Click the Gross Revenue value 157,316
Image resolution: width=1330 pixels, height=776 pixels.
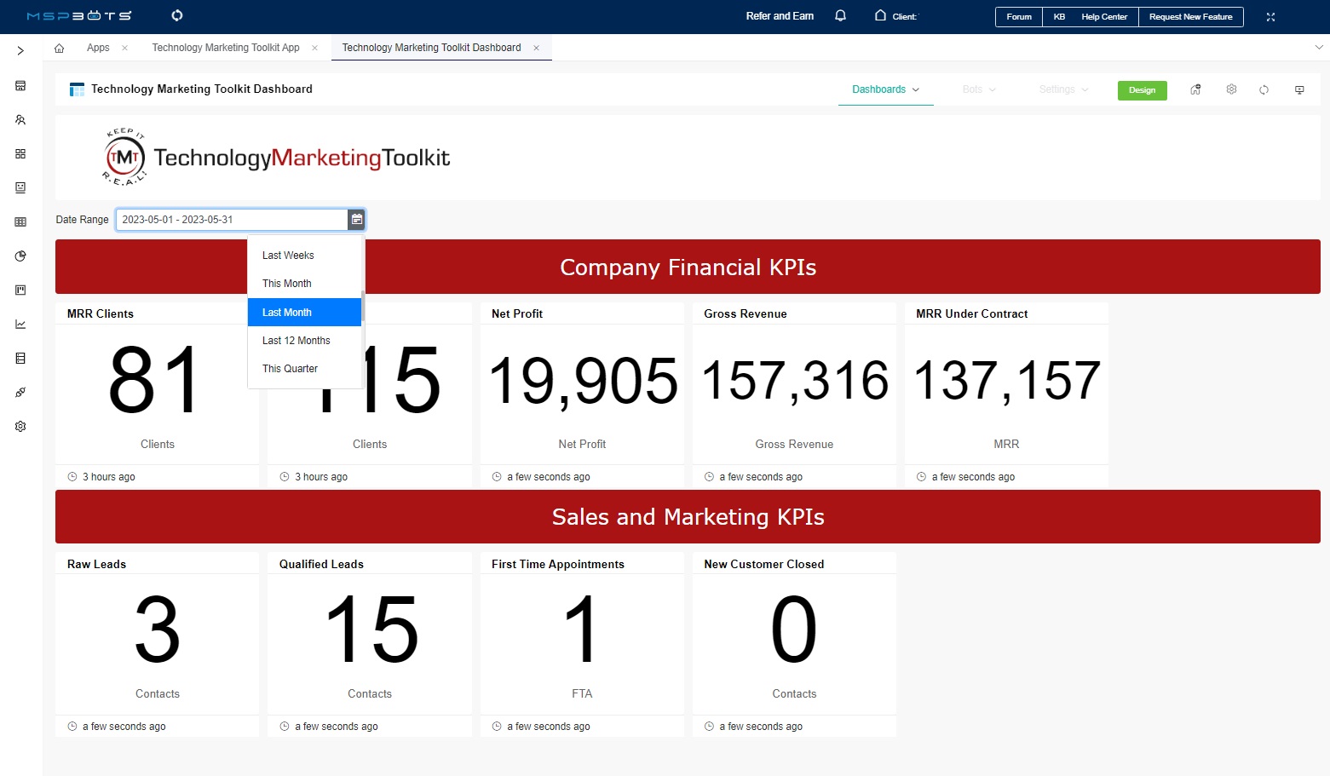(x=795, y=380)
